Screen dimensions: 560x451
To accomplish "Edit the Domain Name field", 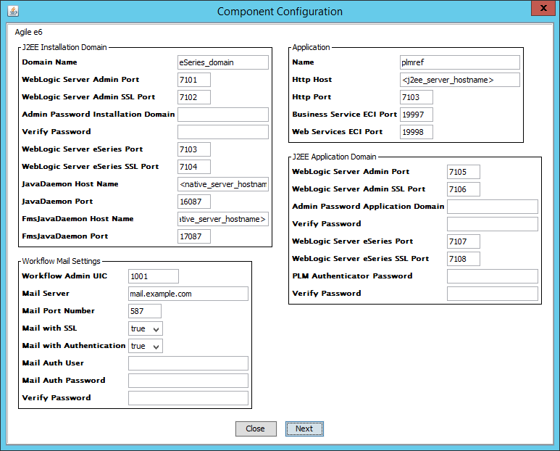I will tap(223, 62).
